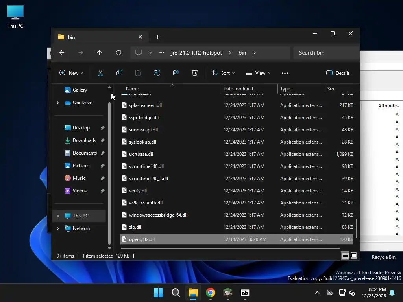This screenshot has height=302, width=403.
Task: Click the Copy icon in toolbar
Action: (119, 73)
